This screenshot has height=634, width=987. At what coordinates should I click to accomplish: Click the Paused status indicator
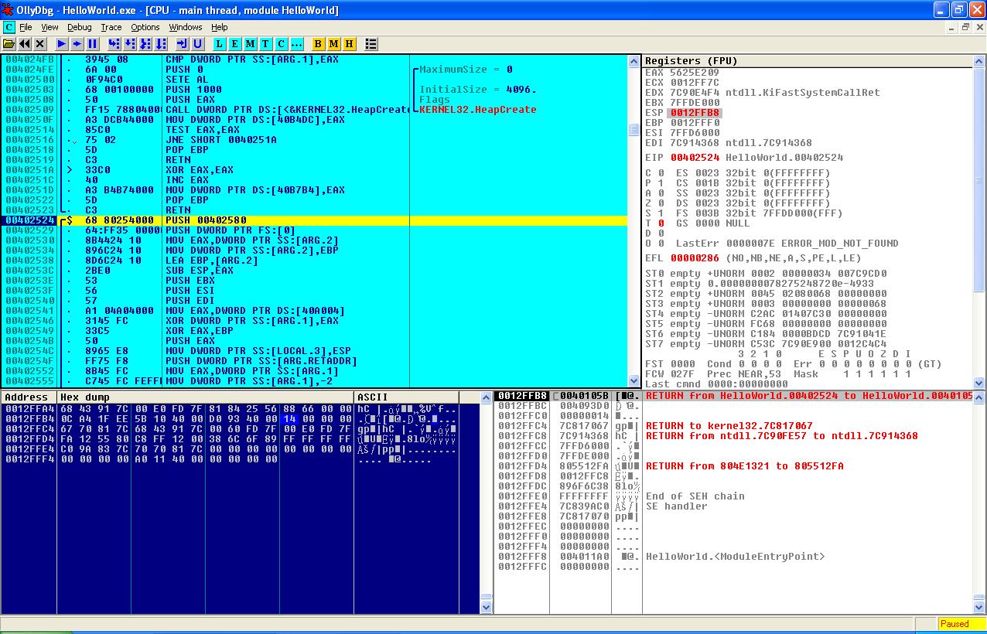point(961,624)
